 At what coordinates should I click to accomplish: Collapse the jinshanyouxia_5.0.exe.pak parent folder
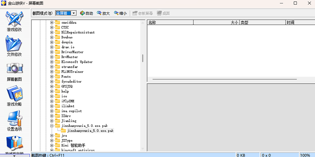pos(52,126)
